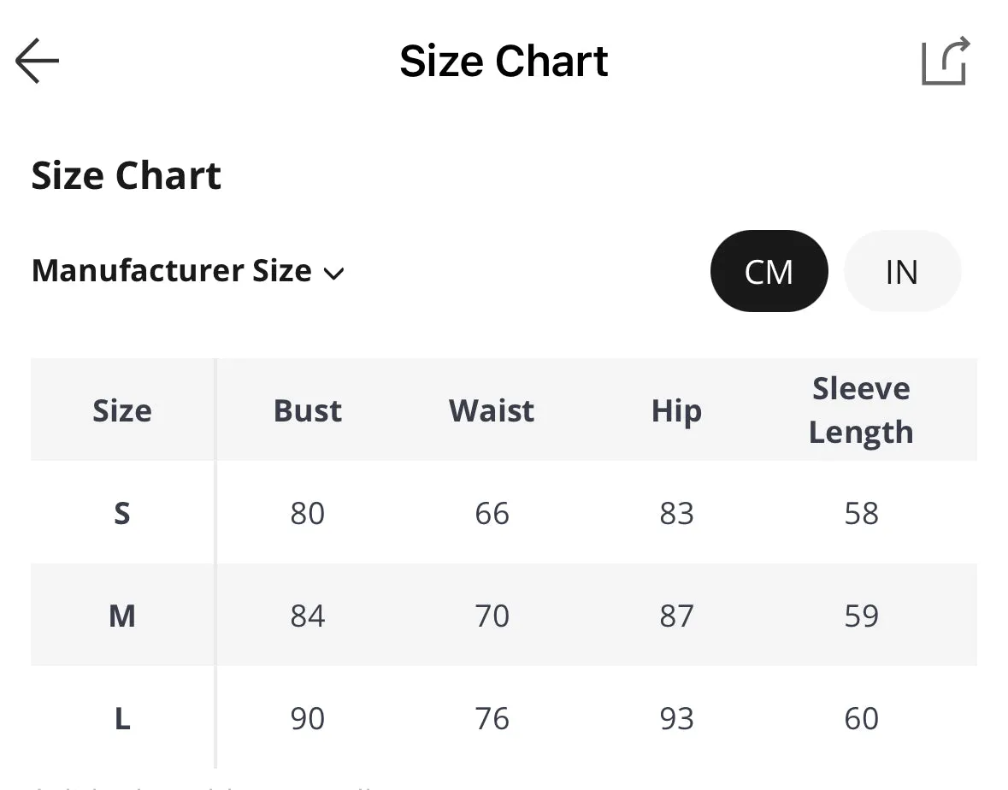
Task: Tap the back arrow icon
Action: 37,61
